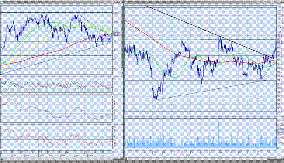Click the window control cluster of the right chart window

pos(281,2)
